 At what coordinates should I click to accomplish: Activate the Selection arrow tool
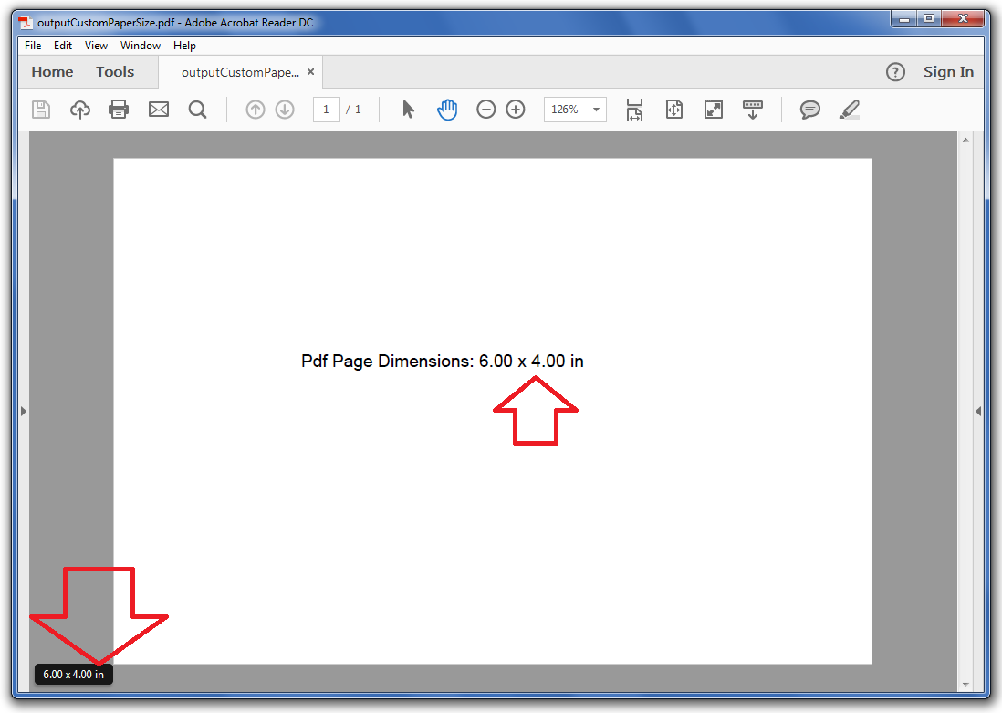(x=408, y=109)
